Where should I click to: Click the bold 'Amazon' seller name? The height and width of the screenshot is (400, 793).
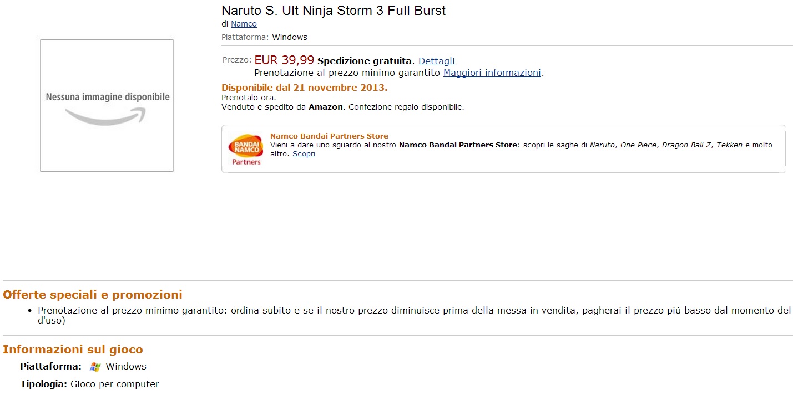(326, 107)
